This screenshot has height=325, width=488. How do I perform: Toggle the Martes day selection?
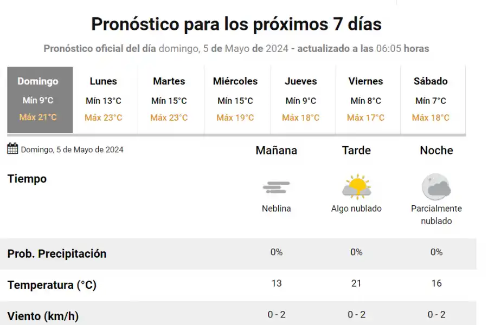[170, 99]
